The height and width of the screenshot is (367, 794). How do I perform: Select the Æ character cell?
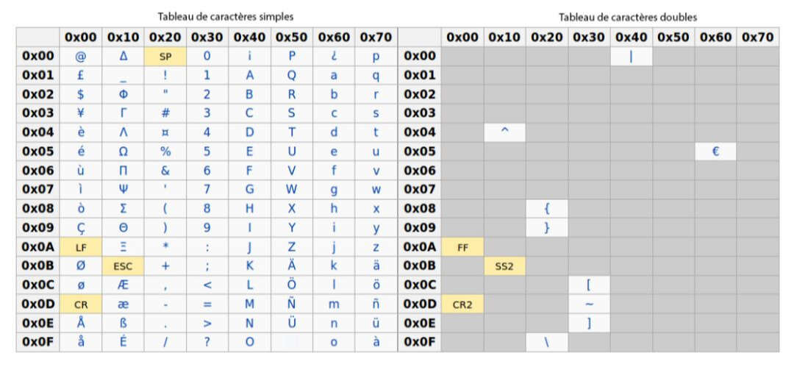pos(123,285)
